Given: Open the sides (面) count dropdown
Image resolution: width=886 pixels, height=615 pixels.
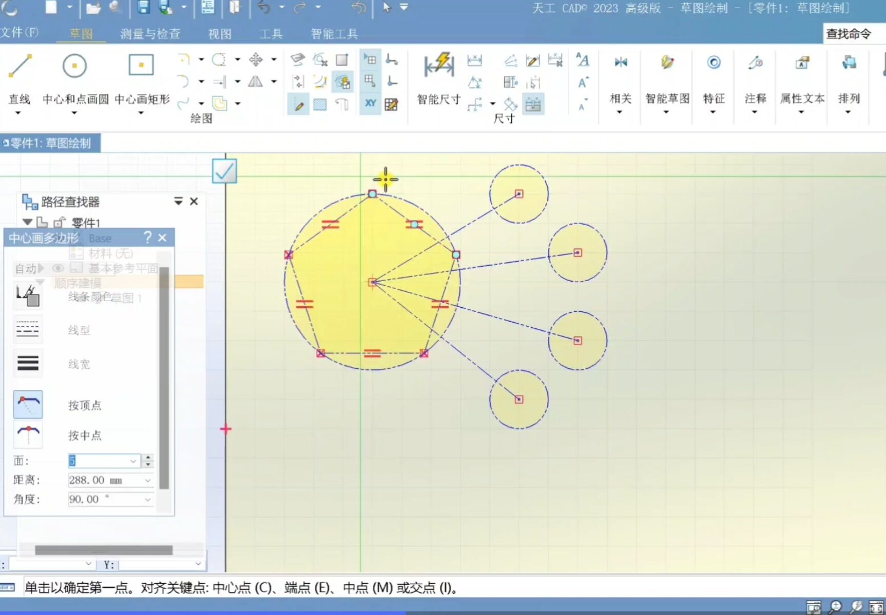Looking at the screenshot, I should pyautogui.click(x=133, y=461).
